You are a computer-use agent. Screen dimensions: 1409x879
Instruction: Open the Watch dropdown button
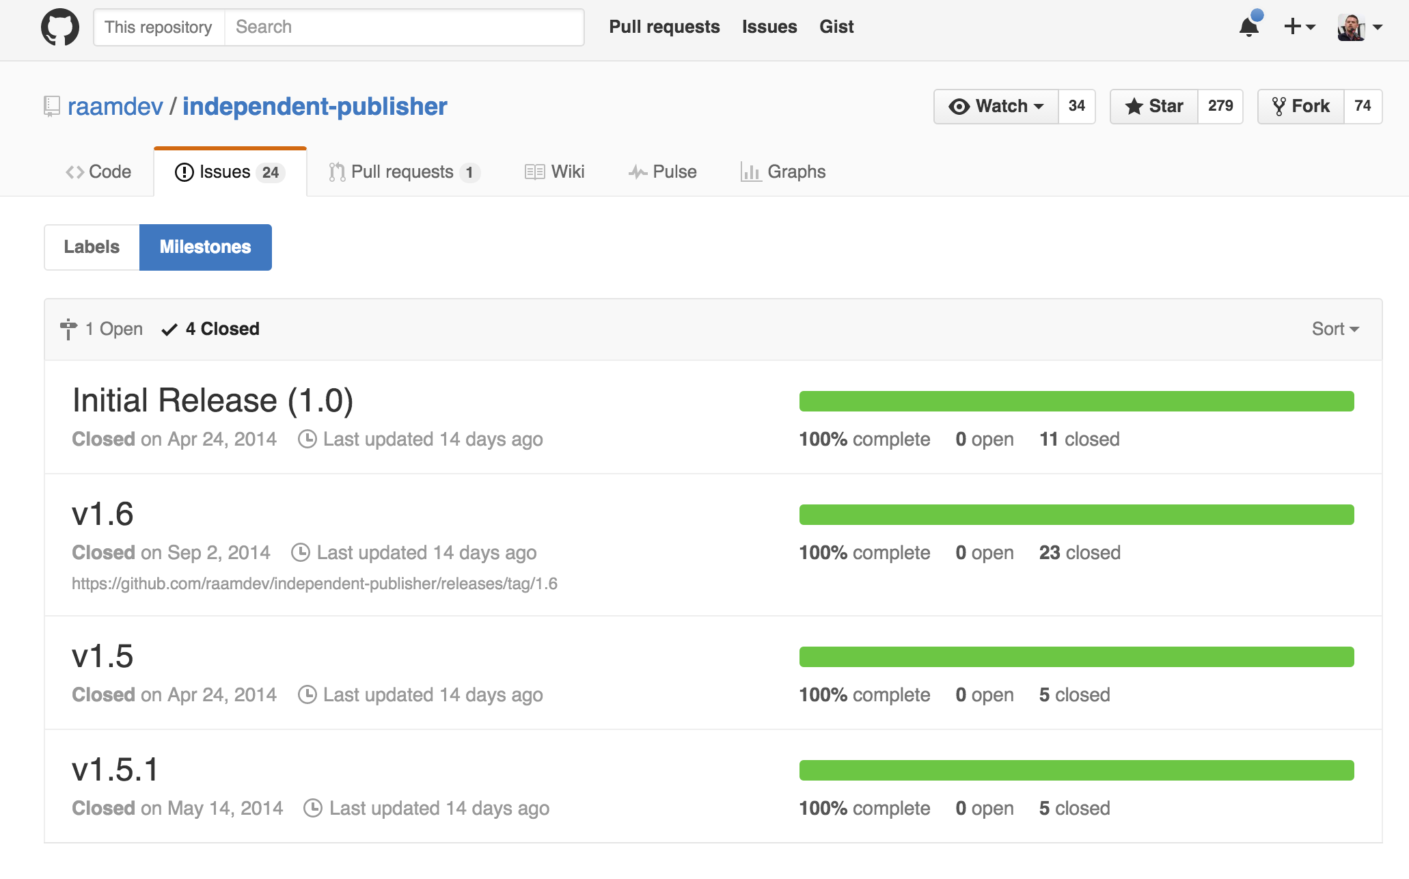(996, 106)
